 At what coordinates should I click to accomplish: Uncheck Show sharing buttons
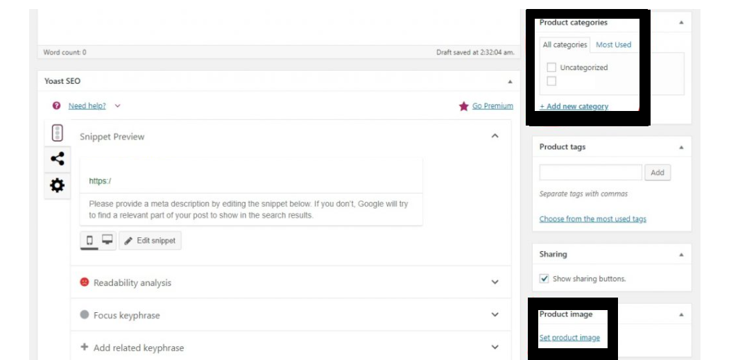click(544, 279)
